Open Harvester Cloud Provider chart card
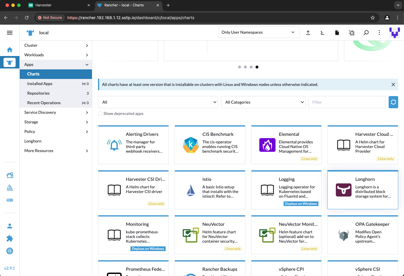 (363, 145)
